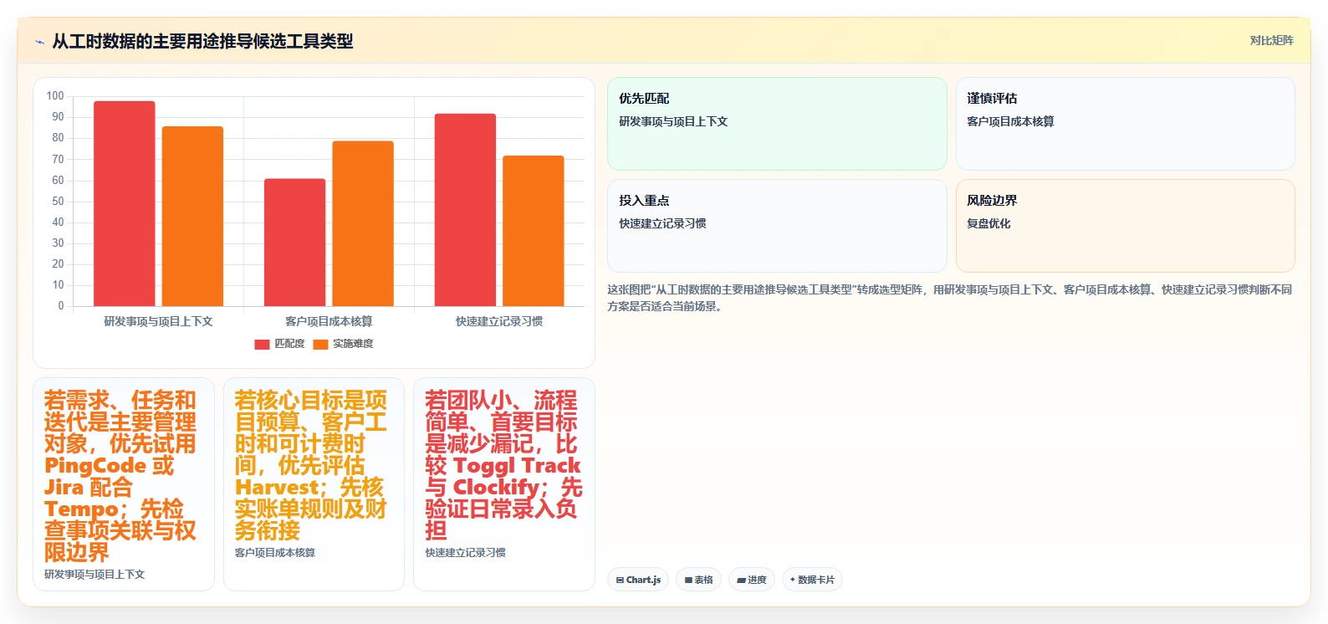Viewport: 1328px width, 624px height.
Task: Click the 进度 tag chip
Action: 752,580
